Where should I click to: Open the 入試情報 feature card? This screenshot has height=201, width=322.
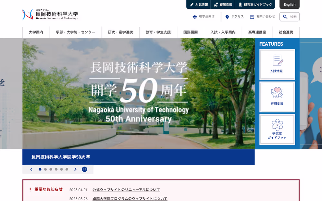coord(277,64)
